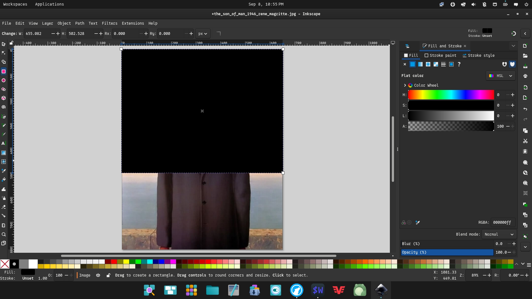Open the Applications launcher
This screenshot has width=532, height=299.
click(49, 4)
